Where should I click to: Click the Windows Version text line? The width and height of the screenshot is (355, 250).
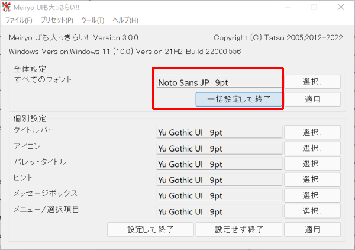tap(125, 52)
